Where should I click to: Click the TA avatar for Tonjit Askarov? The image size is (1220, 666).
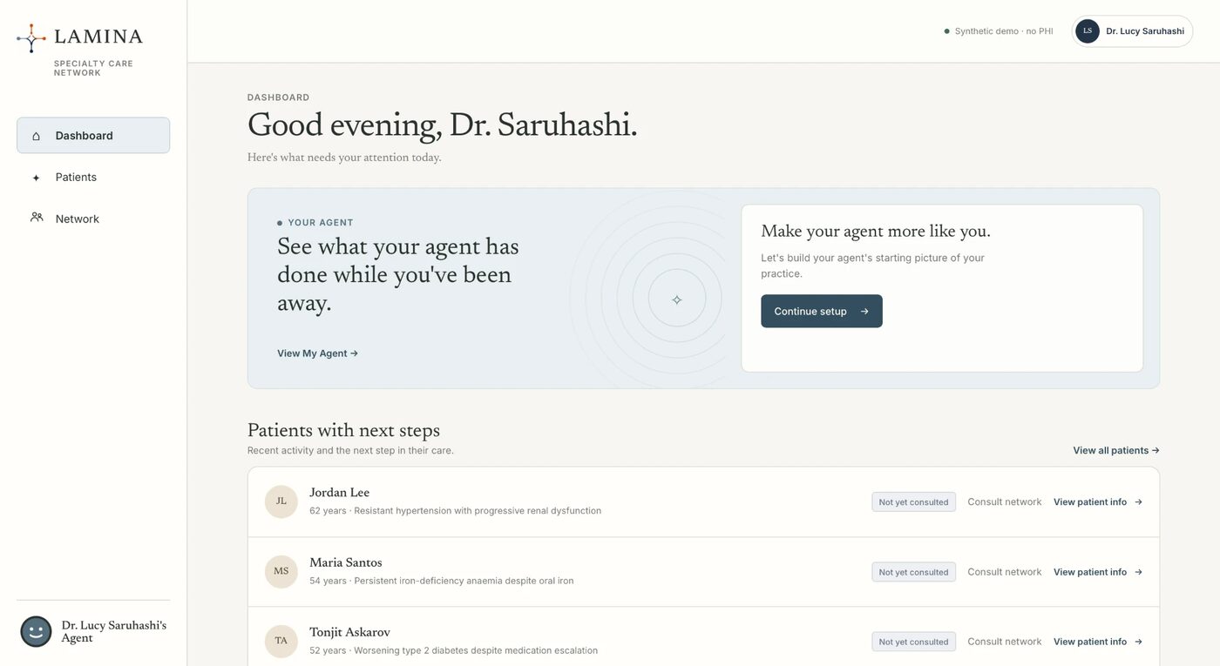pos(281,642)
